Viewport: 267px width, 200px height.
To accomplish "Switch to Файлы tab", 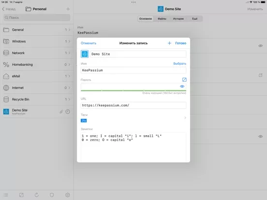I will coord(162,19).
